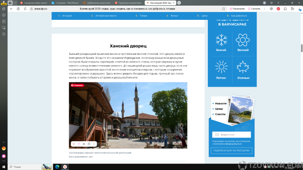
Task: Choose the Летом sun icon
Action: (221, 67)
